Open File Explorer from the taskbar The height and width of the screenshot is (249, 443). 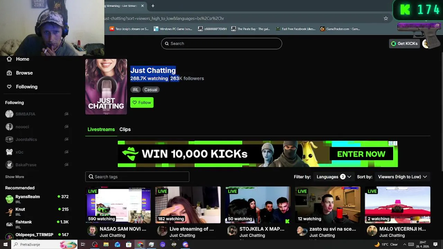(106, 245)
